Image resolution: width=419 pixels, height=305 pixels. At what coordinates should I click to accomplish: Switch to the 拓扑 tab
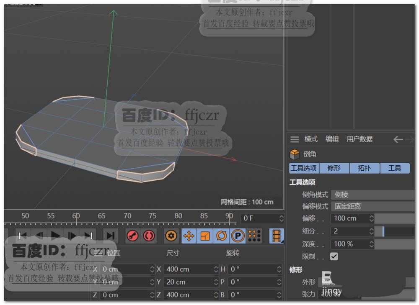coord(364,168)
